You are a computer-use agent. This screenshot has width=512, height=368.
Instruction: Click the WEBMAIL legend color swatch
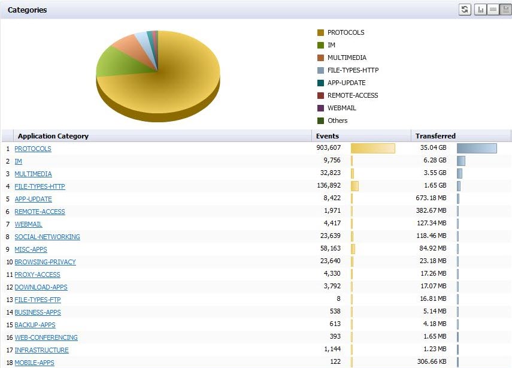(320, 108)
